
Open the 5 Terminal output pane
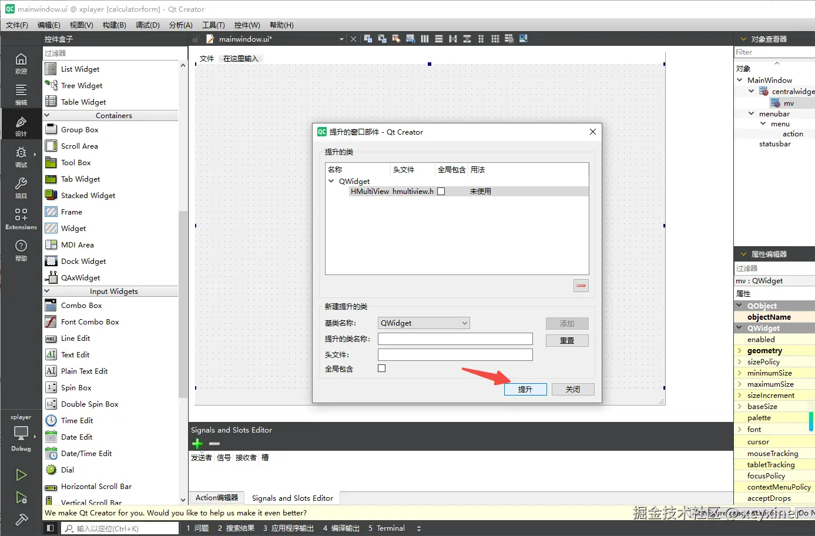point(387,528)
